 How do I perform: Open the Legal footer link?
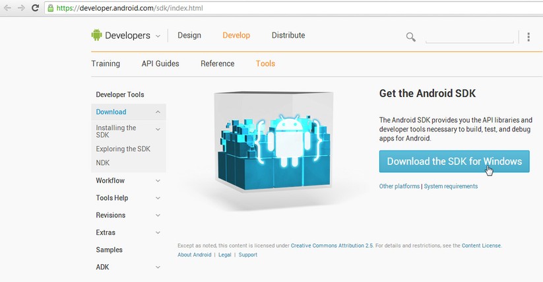coord(225,255)
